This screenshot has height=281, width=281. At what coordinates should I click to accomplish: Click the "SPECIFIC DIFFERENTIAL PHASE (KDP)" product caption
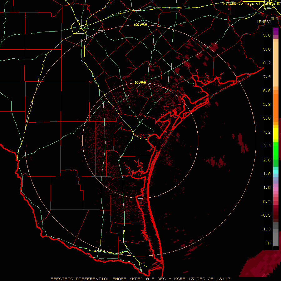(97, 279)
